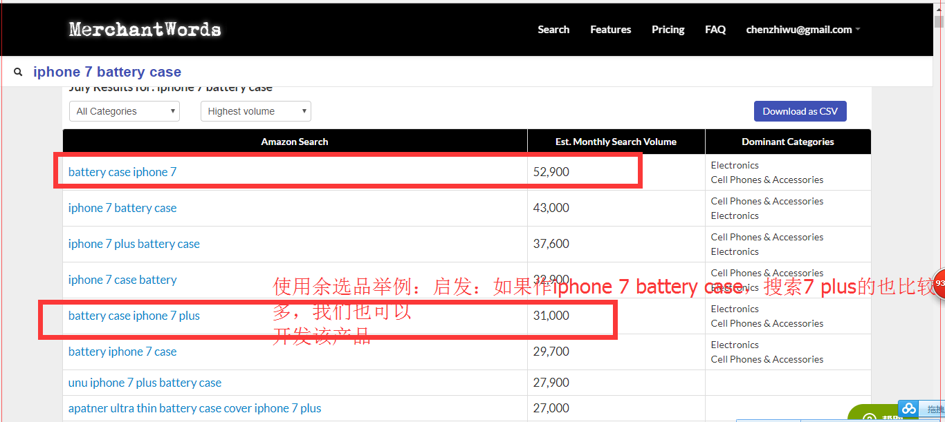Open the FAQ nav item

click(x=715, y=30)
